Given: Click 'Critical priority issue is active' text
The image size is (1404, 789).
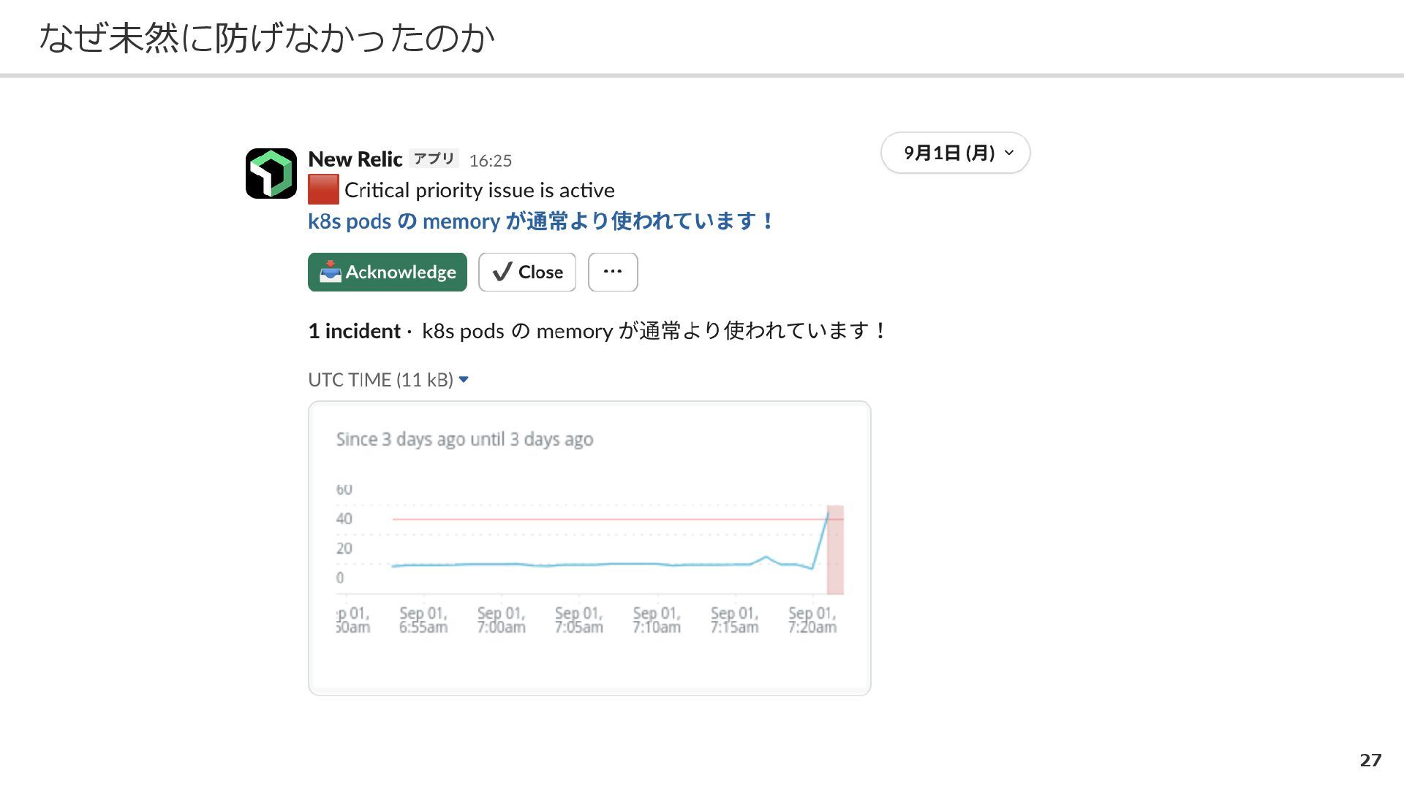Looking at the screenshot, I should pos(480,191).
